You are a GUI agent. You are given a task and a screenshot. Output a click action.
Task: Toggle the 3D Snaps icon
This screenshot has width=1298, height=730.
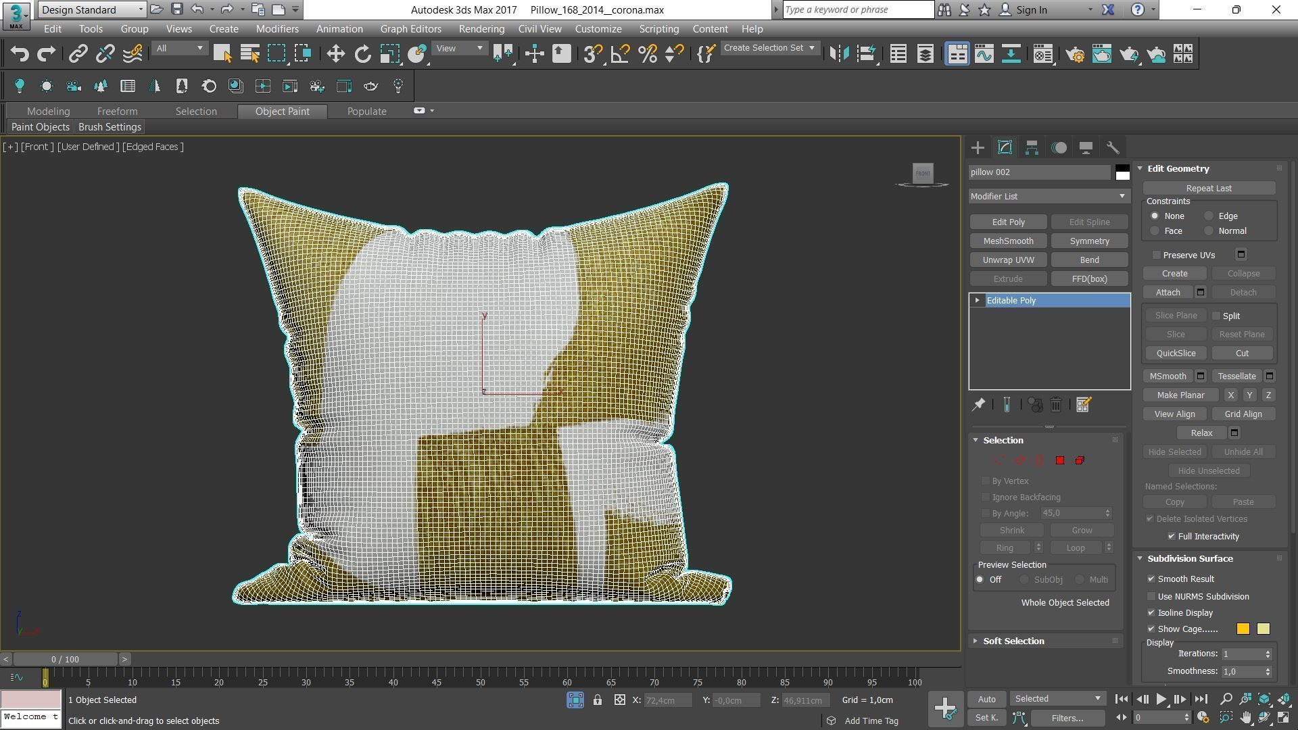click(593, 54)
